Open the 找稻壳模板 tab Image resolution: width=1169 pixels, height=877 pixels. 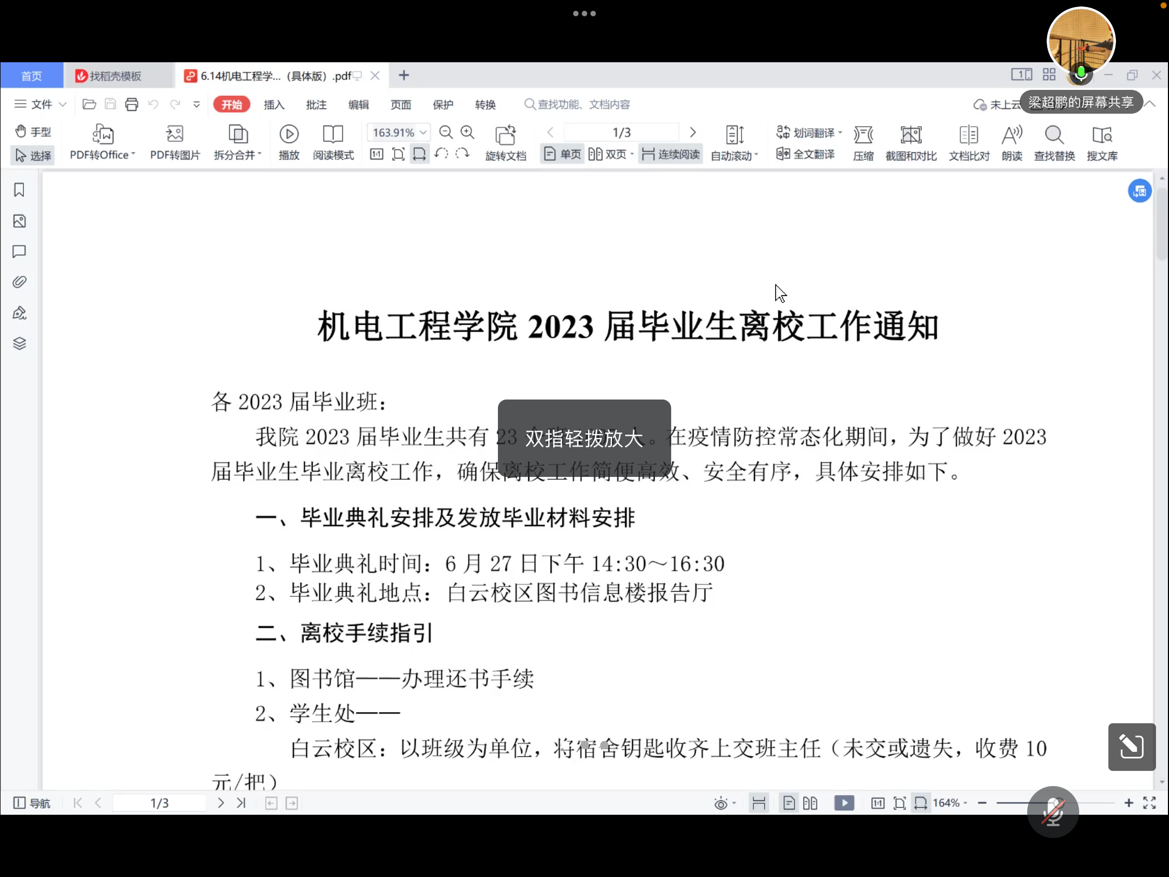[x=115, y=76]
